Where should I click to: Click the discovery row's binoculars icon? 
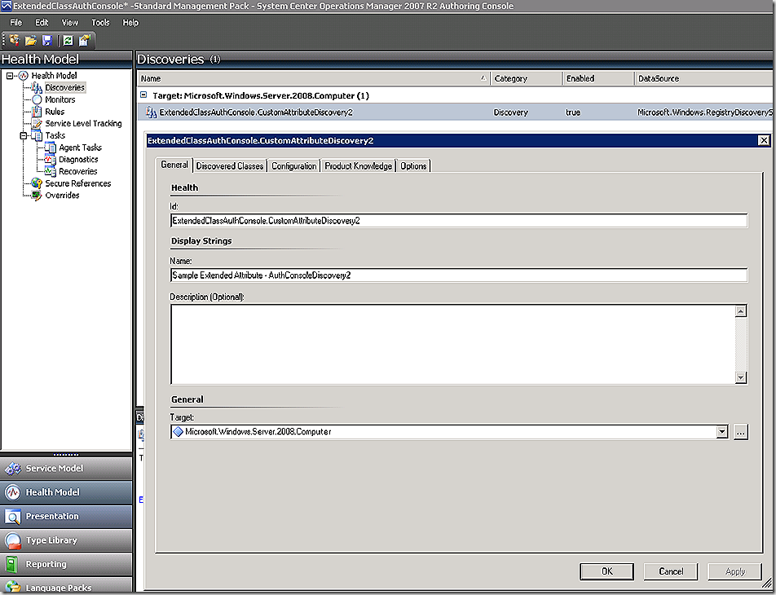pos(151,112)
